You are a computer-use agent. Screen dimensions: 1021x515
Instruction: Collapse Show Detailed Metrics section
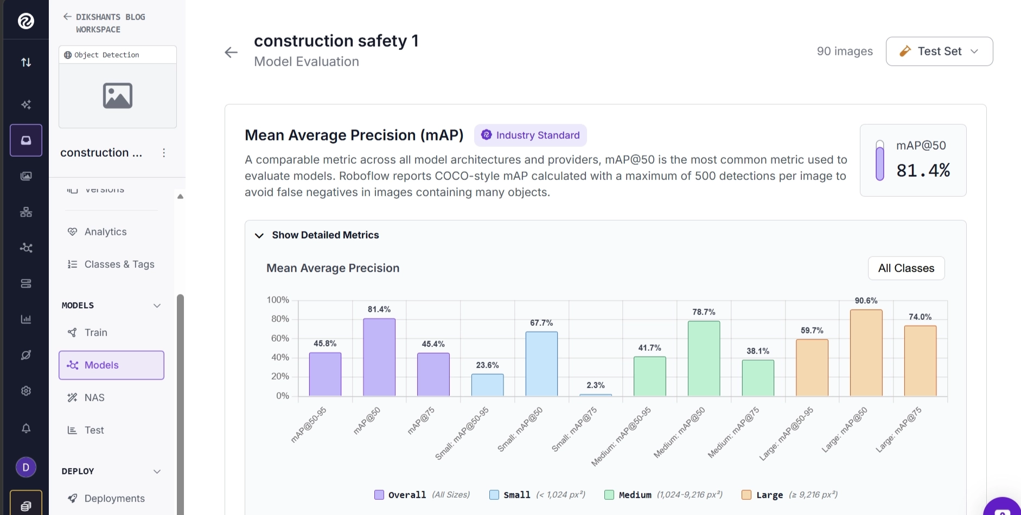pyautogui.click(x=317, y=235)
